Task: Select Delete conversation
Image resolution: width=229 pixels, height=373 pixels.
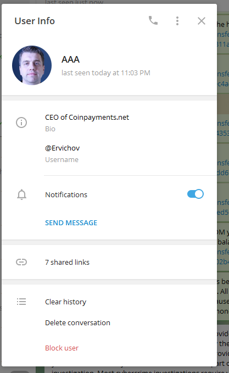Action: [77, 322]
